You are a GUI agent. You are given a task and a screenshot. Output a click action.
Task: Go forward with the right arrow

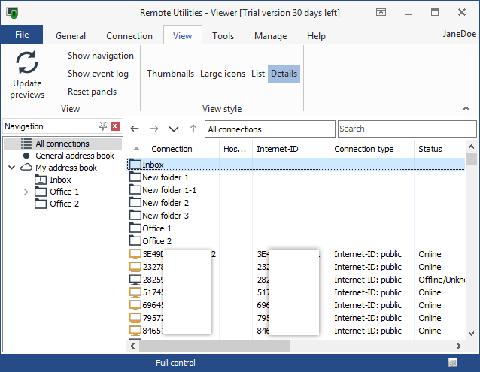point(154,129)
